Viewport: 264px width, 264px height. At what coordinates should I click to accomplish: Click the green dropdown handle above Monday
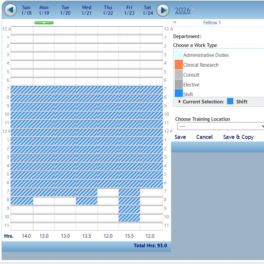pos(44,23)
